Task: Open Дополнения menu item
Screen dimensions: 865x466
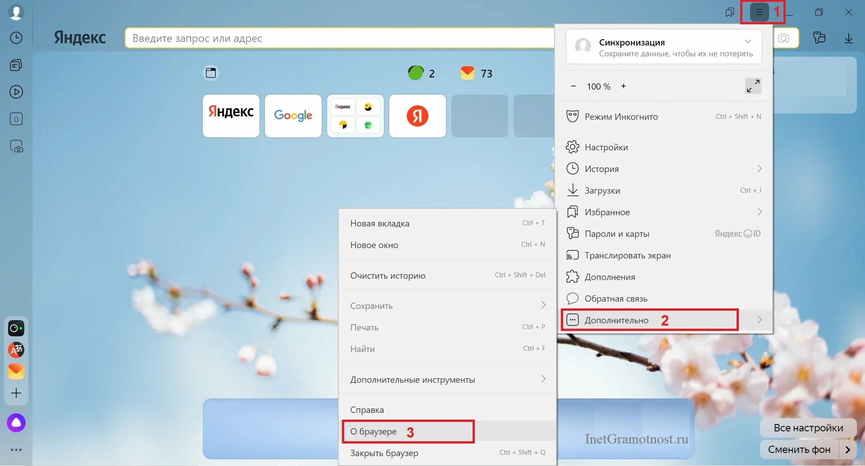Action: click(x=664, y=277)
